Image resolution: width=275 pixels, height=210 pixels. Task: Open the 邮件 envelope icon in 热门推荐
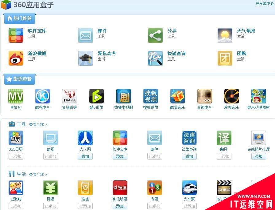tap(86, 35)
